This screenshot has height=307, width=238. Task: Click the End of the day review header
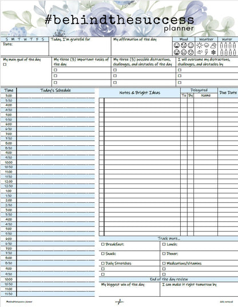pyautogui.click(x=169, y=279)
